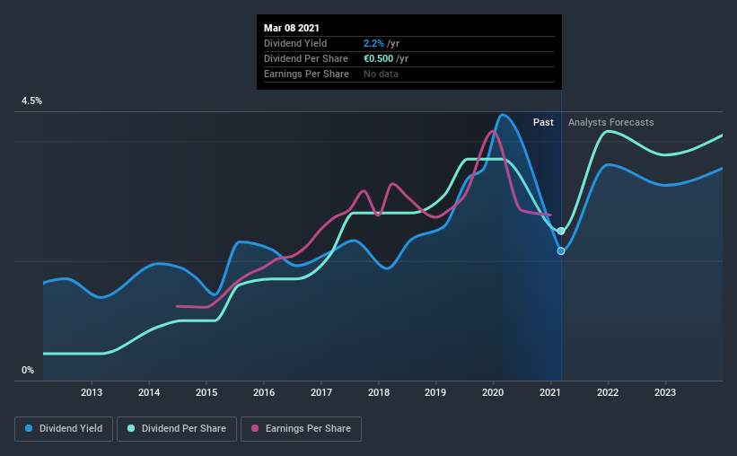This screenshot has width=737, height=456.
Task: Click the 2.2% dividend yield value in tooltip
Action: click(x=373, y=43)
